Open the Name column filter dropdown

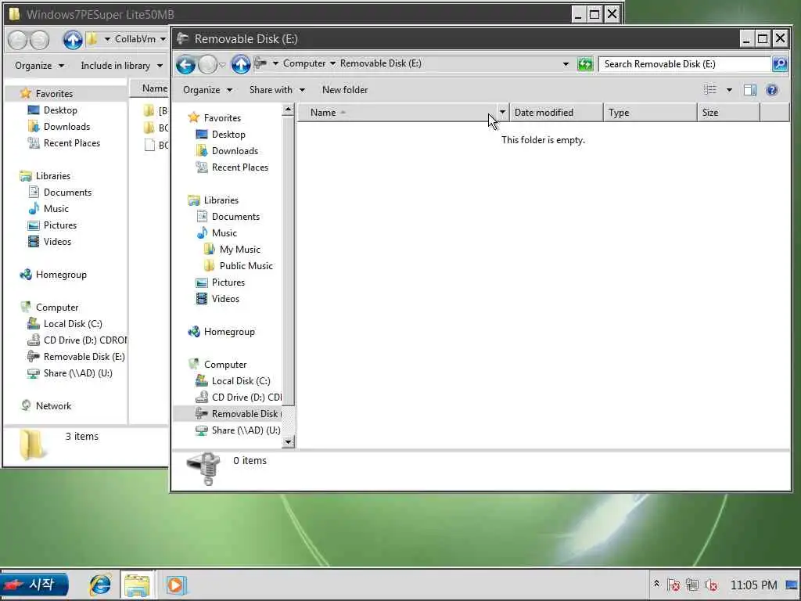tap(503, 113)
